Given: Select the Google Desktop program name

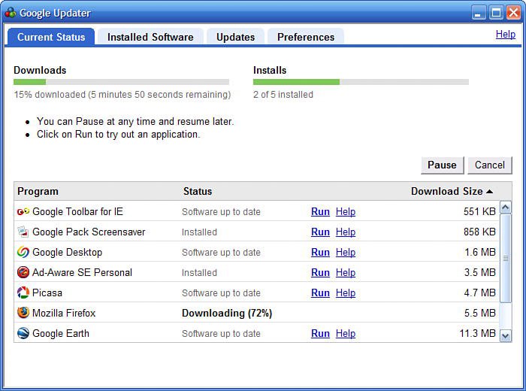Looking at the screenshot, I should (x=67, y=253).
